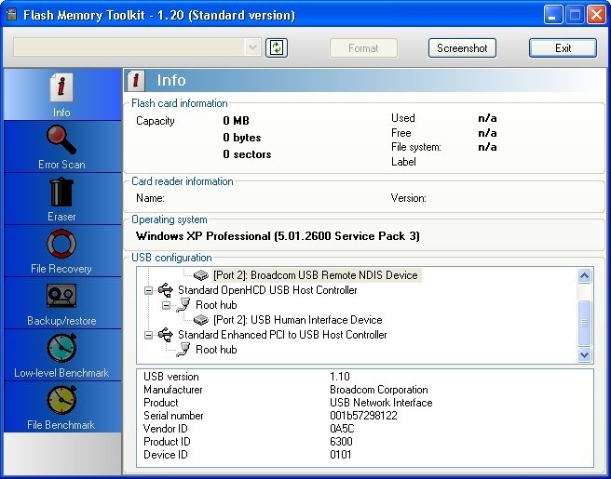Minimize the Flash Memory Toolkit window
The height and width of the screenshot is (479, 611).
coord(552,15)
